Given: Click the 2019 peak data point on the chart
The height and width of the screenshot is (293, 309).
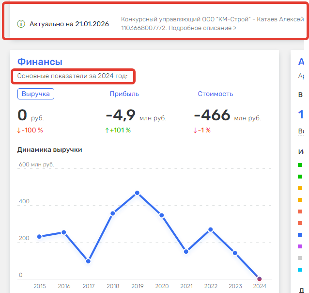Looking at the screenshot, I should coord(137,193).
